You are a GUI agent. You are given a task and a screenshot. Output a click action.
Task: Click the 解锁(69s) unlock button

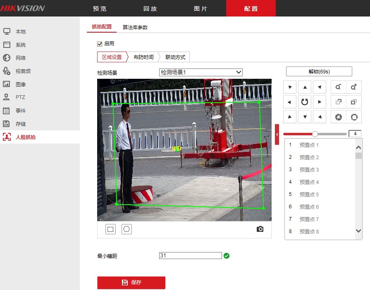click(319, 71)
